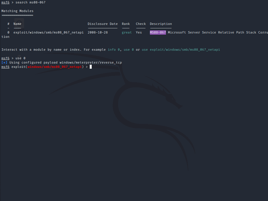The height and width of the screenshot is (201, 268).
Task: Click the disclosure date '2008-10-28'
Action: 98,32
